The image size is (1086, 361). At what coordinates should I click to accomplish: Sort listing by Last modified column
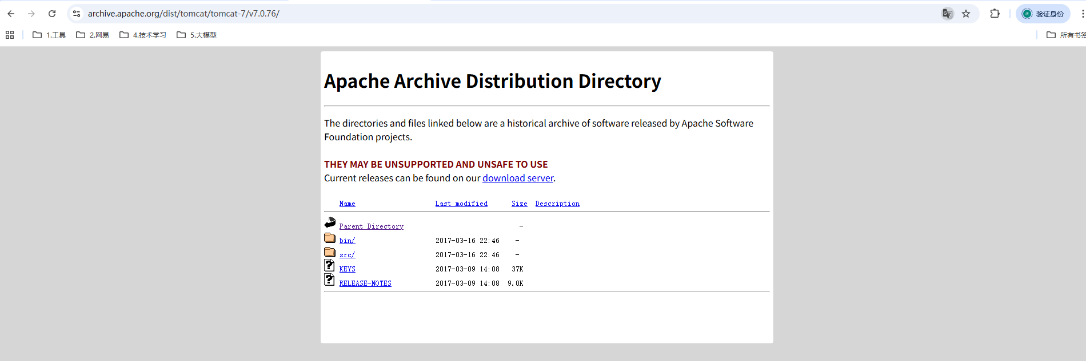pos(461,204)
